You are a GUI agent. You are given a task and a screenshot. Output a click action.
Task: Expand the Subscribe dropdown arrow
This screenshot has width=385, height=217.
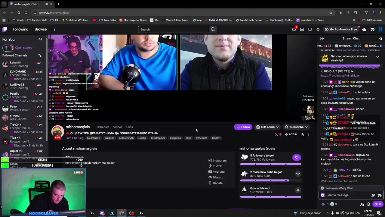306,127
